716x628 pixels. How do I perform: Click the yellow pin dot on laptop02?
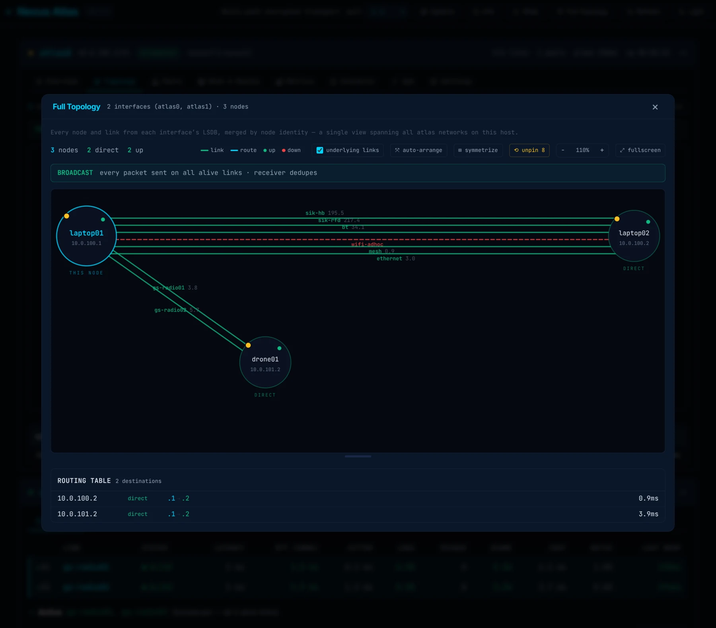617,219
